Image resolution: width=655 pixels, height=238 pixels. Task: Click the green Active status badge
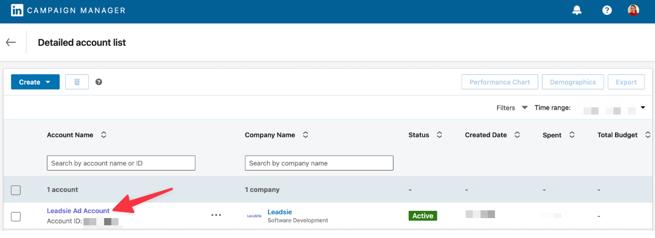point(423,216)
